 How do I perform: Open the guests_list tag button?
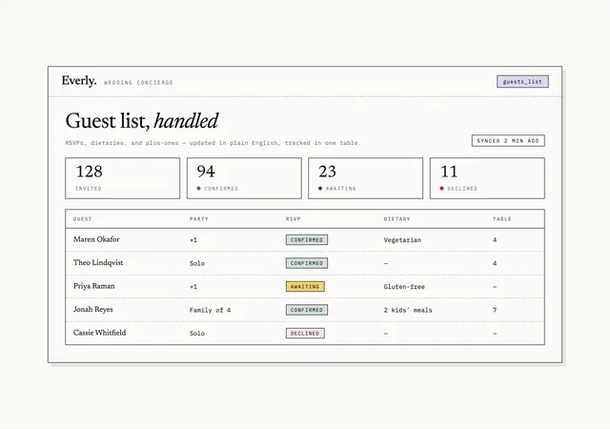[522, 81]
